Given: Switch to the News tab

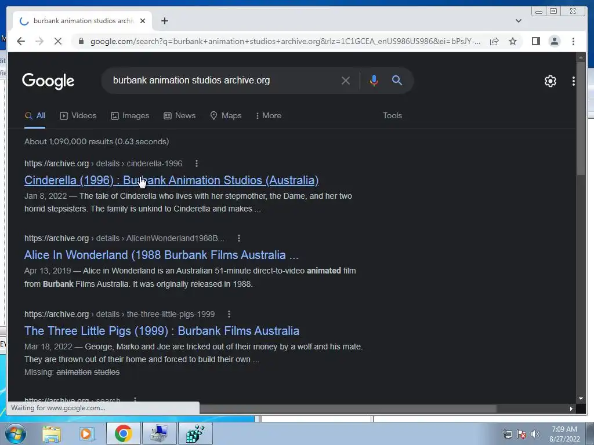Looking at the screenshot, I should (x=180, y=115).
